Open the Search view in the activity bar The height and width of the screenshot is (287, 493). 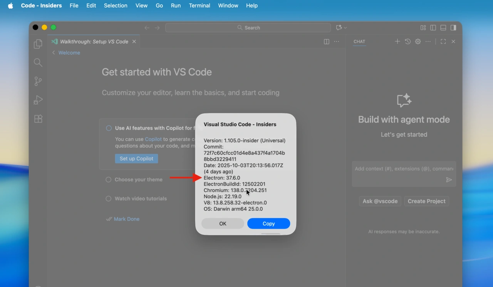(x=38, y=62)
